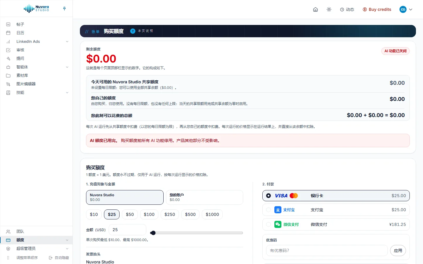Click the 素材库 folder icon

pos(8,76)
